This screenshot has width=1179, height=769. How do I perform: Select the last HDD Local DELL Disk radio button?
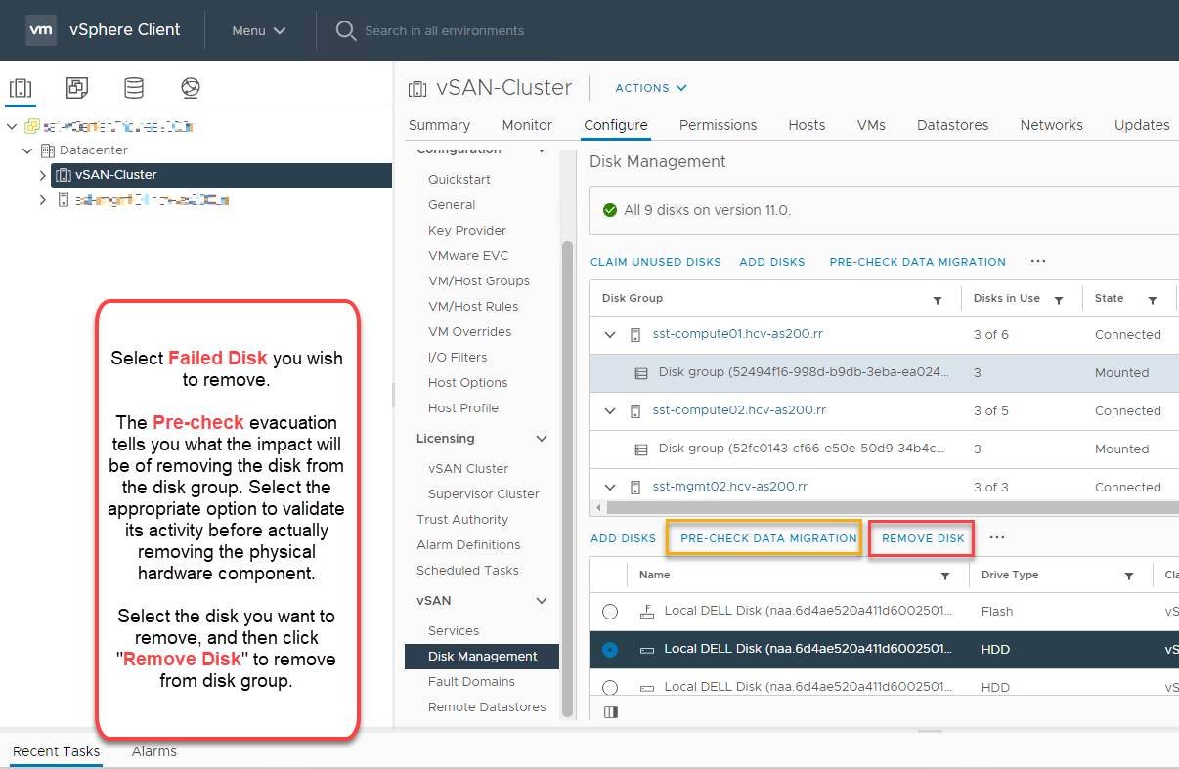(610, 687)
